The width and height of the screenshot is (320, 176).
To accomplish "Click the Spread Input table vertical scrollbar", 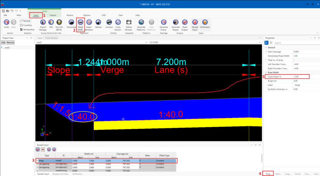I will (x=262, y=158).
